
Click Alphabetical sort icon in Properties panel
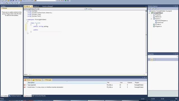(x=152, y=59)
